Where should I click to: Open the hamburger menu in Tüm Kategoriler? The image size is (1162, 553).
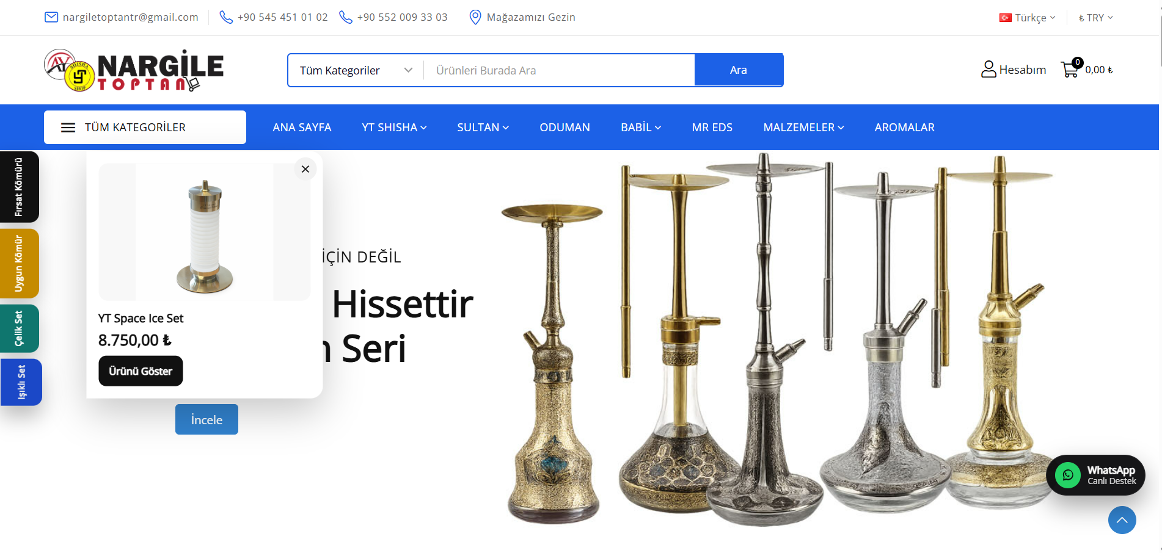tap(68, 128)
